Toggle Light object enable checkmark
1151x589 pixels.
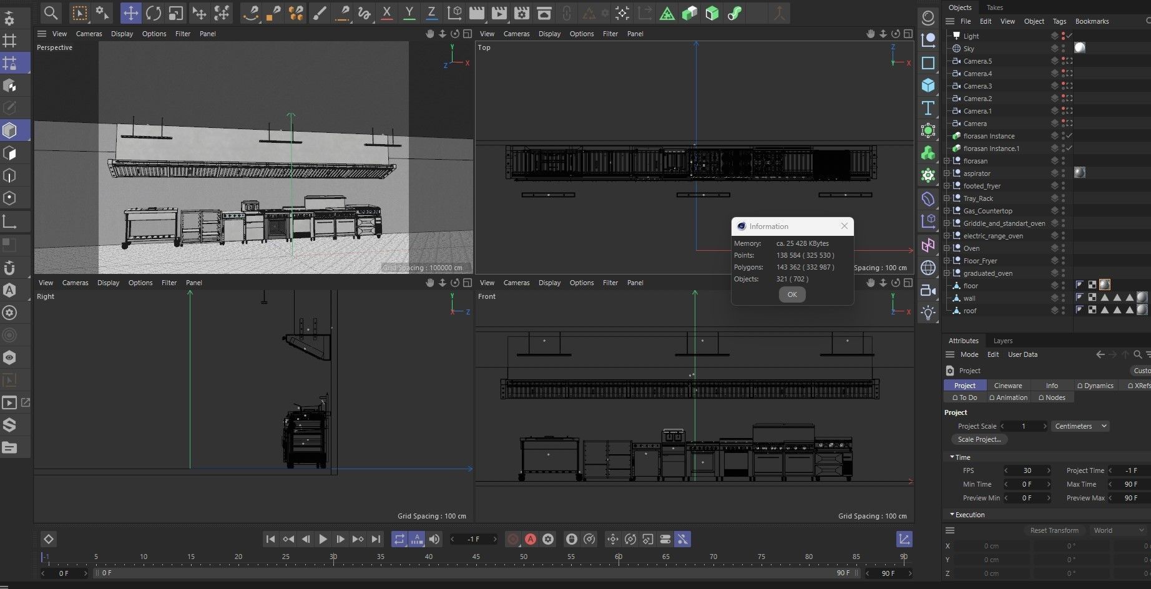tap(1069, 36)
